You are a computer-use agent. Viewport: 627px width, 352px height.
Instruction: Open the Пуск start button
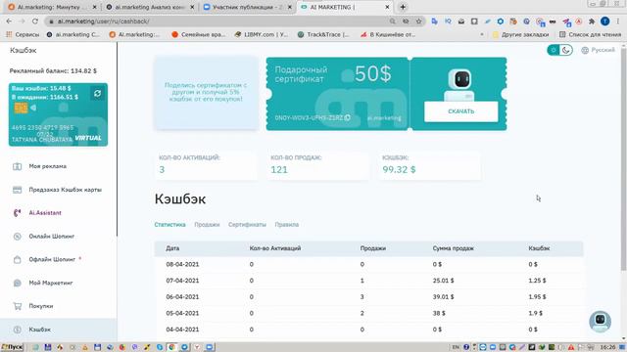[13, 347]
